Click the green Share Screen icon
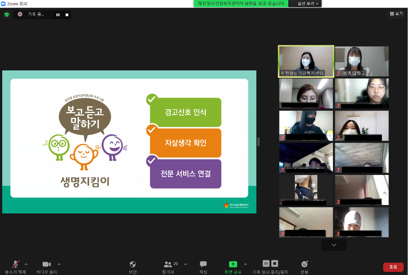The image size is (408, 275). [x=233, y=264]
